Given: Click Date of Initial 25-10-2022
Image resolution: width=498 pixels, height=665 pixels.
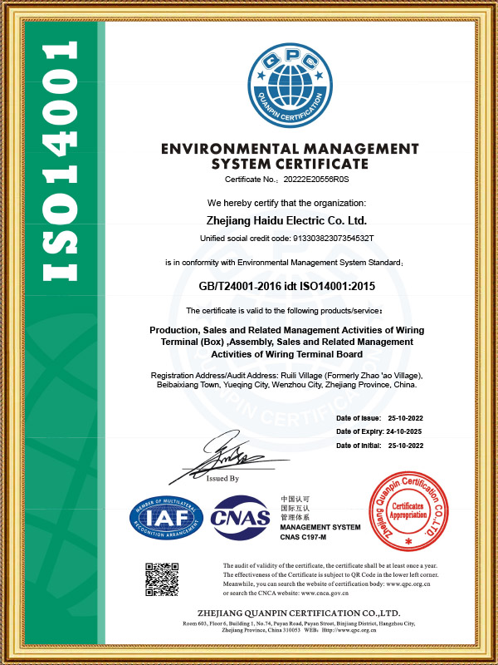Looking at the screenshot, I should pyautogui.click(x=379, y=446).
